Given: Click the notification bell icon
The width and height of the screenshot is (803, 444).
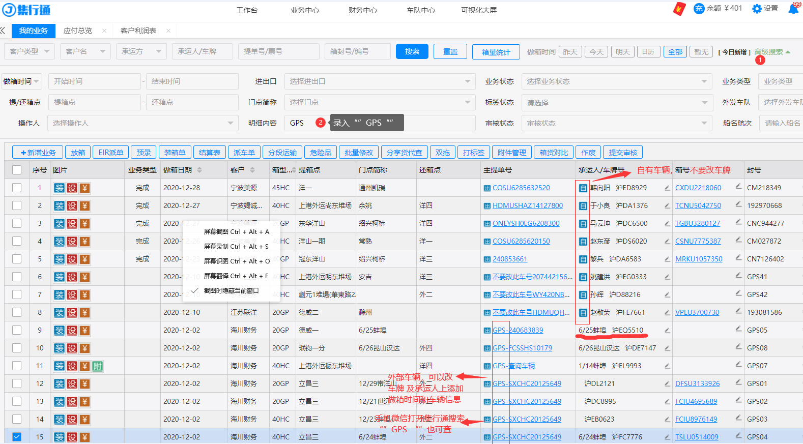Looking at the screenshot, I should (793, 9).
